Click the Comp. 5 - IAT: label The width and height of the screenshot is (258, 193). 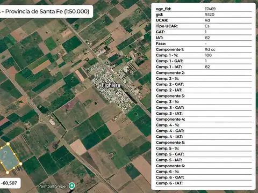click(169, 160)
